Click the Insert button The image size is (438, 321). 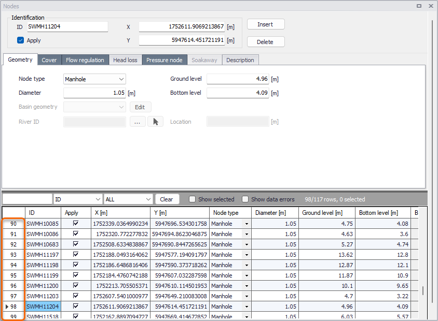266,24
